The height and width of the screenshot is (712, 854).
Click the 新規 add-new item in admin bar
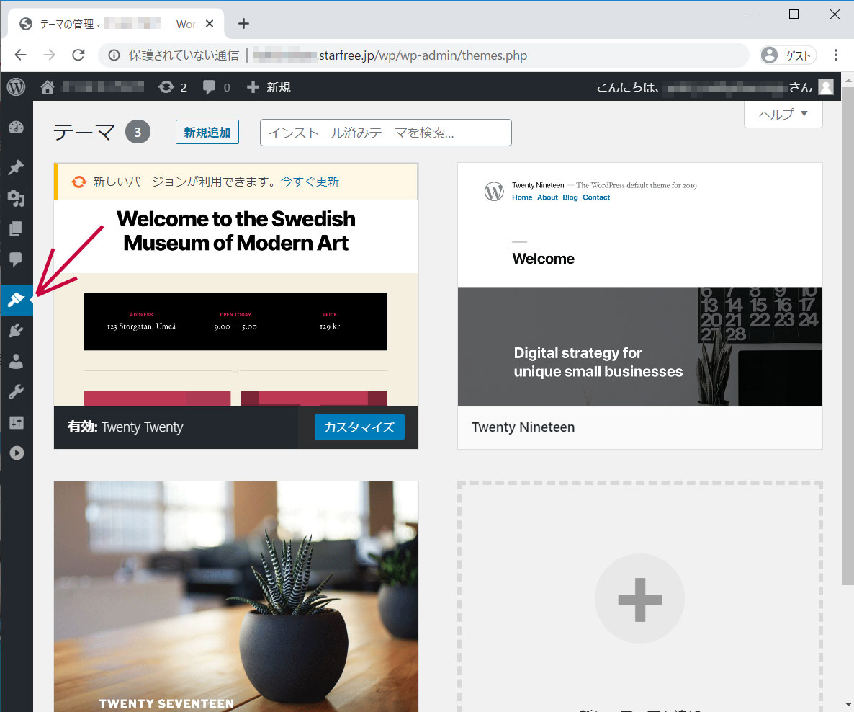269,87
